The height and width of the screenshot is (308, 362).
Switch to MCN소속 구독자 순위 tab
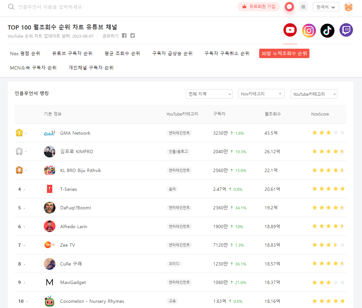33,68
